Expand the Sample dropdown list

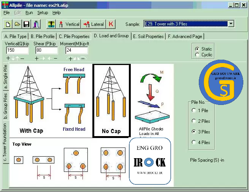[231, 24]
